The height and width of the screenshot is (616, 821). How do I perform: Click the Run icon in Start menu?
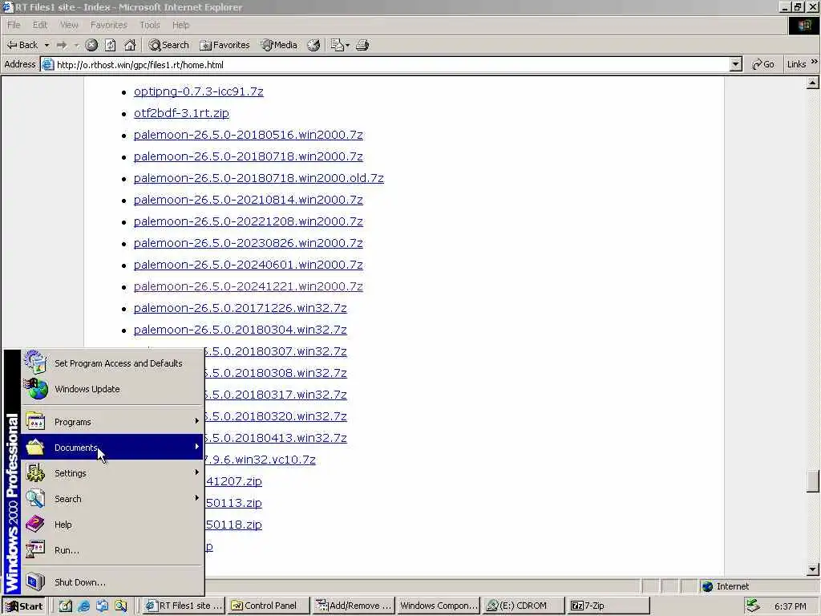pos(35,549)
